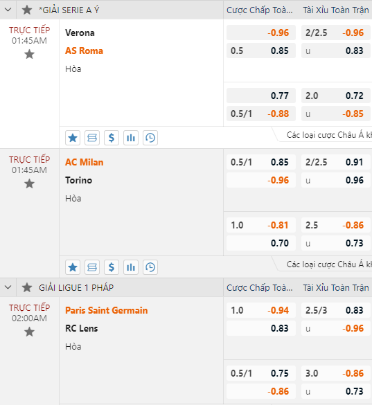The image size is (372, 405).
Task: Select Paris Saint Germain 1.0 handicap odds -0.94
Action: 261,310
